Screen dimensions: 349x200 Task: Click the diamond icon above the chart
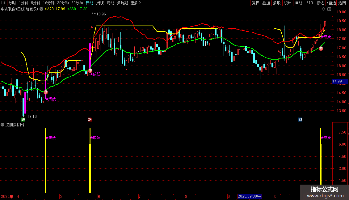pos(323,9)
